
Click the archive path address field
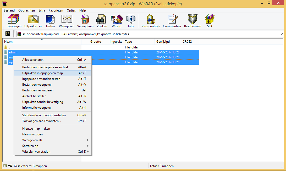(150, 34)
